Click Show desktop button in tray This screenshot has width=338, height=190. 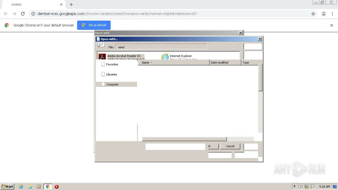coord(335,187)
